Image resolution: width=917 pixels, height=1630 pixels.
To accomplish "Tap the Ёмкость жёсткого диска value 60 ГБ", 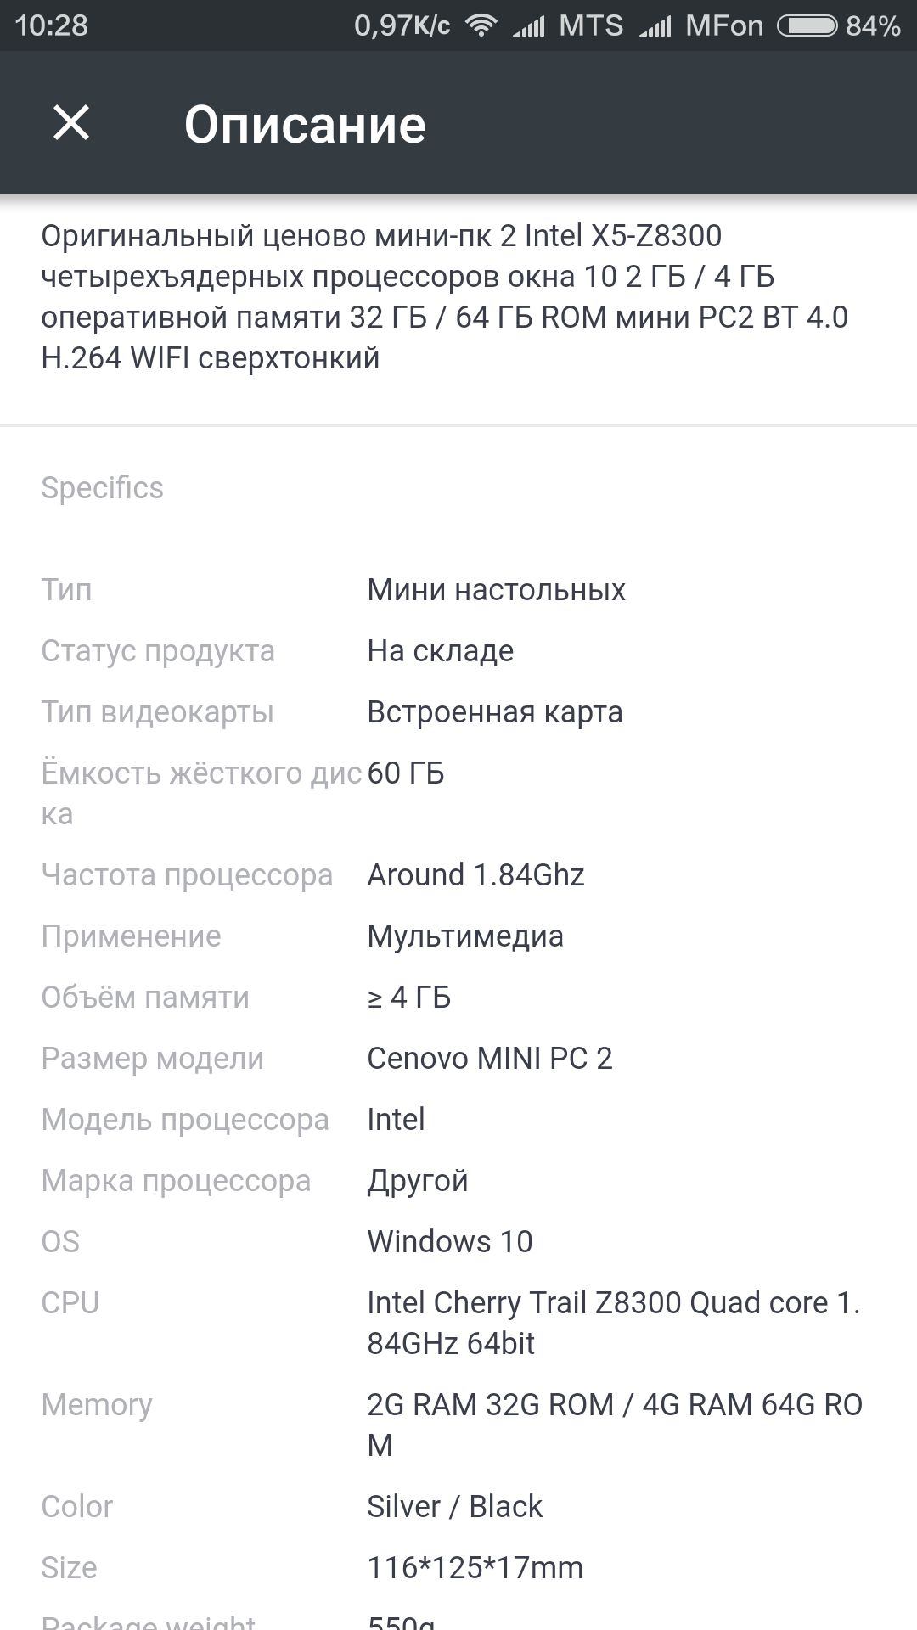I will point(405,773).
